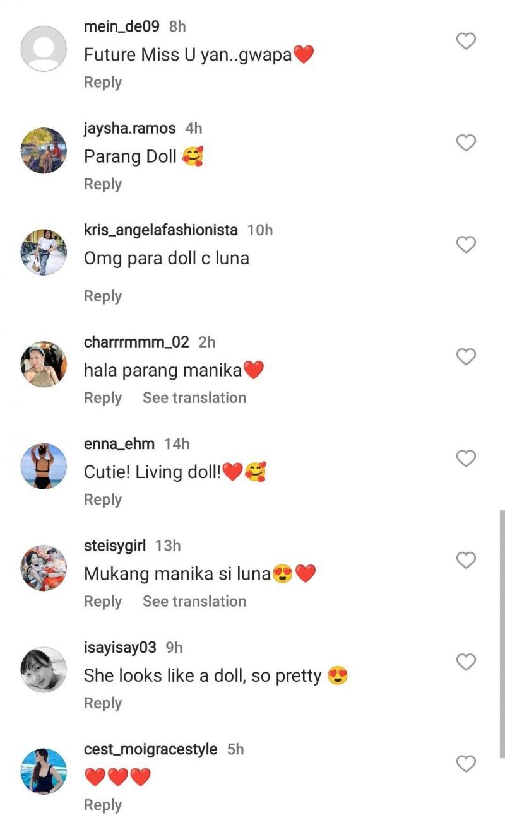Like isayisay03's comment
The image size is (505, 818).
point(466,662)
